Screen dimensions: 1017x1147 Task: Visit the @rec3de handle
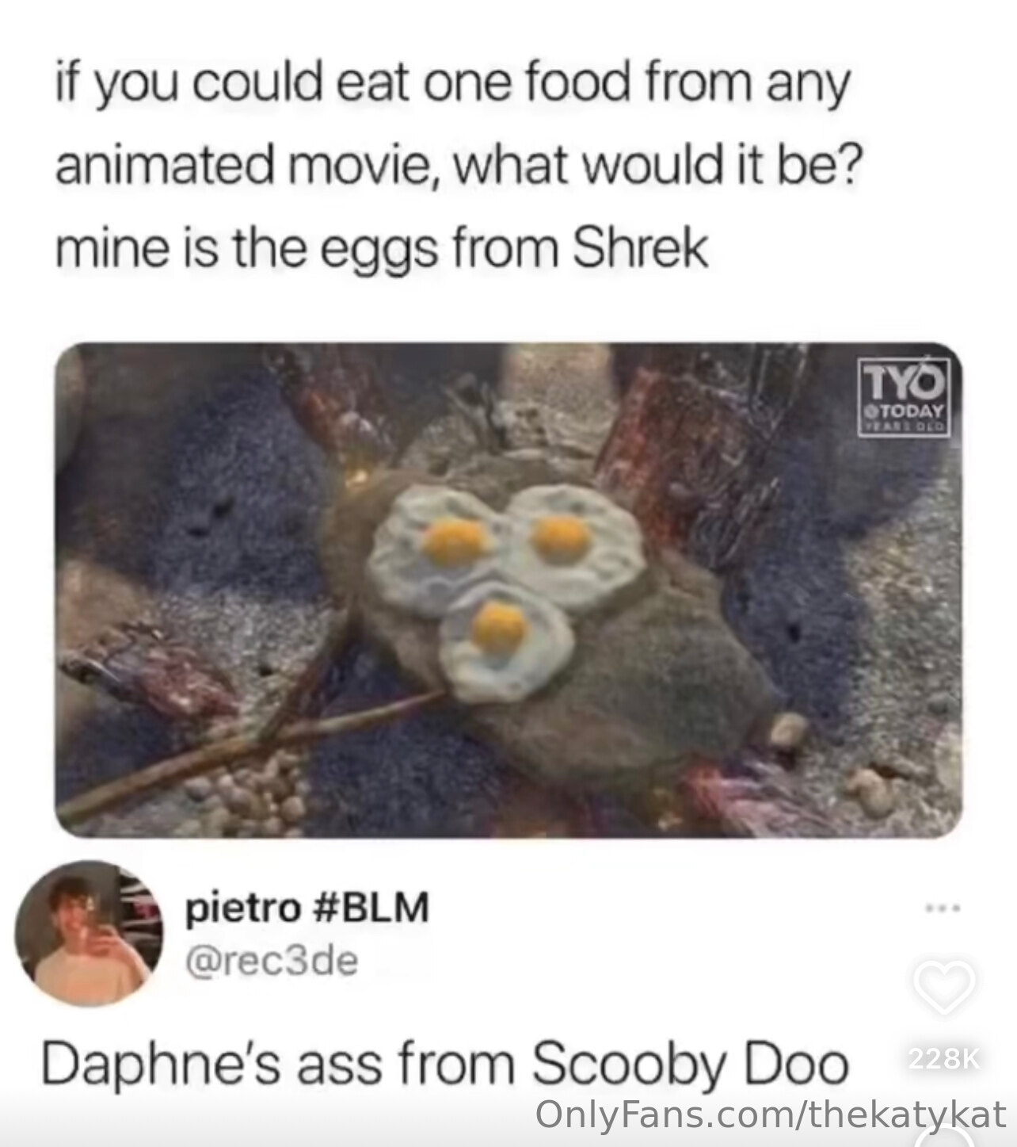tap(272, 961)
